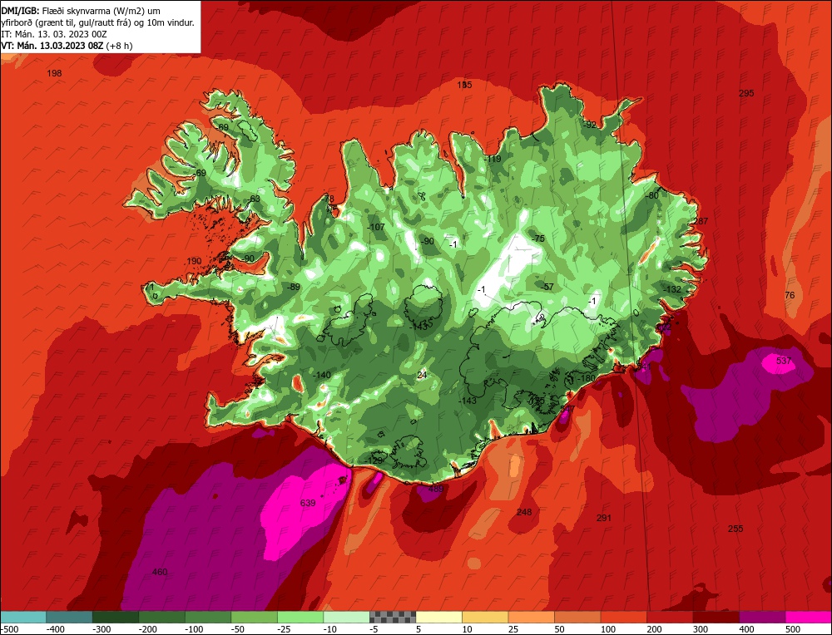Click the legend swatch between 10 and 25
832x635 pixels.
click(x=485, y=617)
